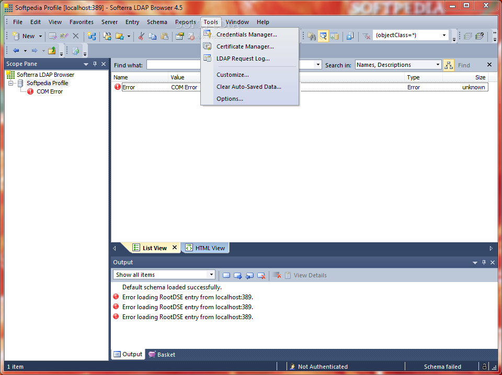Click the View Details button

tap(306, 275)
